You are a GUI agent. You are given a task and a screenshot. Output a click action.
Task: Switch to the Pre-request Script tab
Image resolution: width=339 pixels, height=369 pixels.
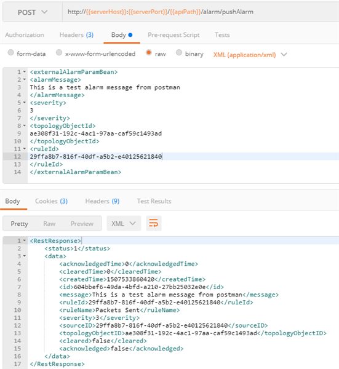173,35
